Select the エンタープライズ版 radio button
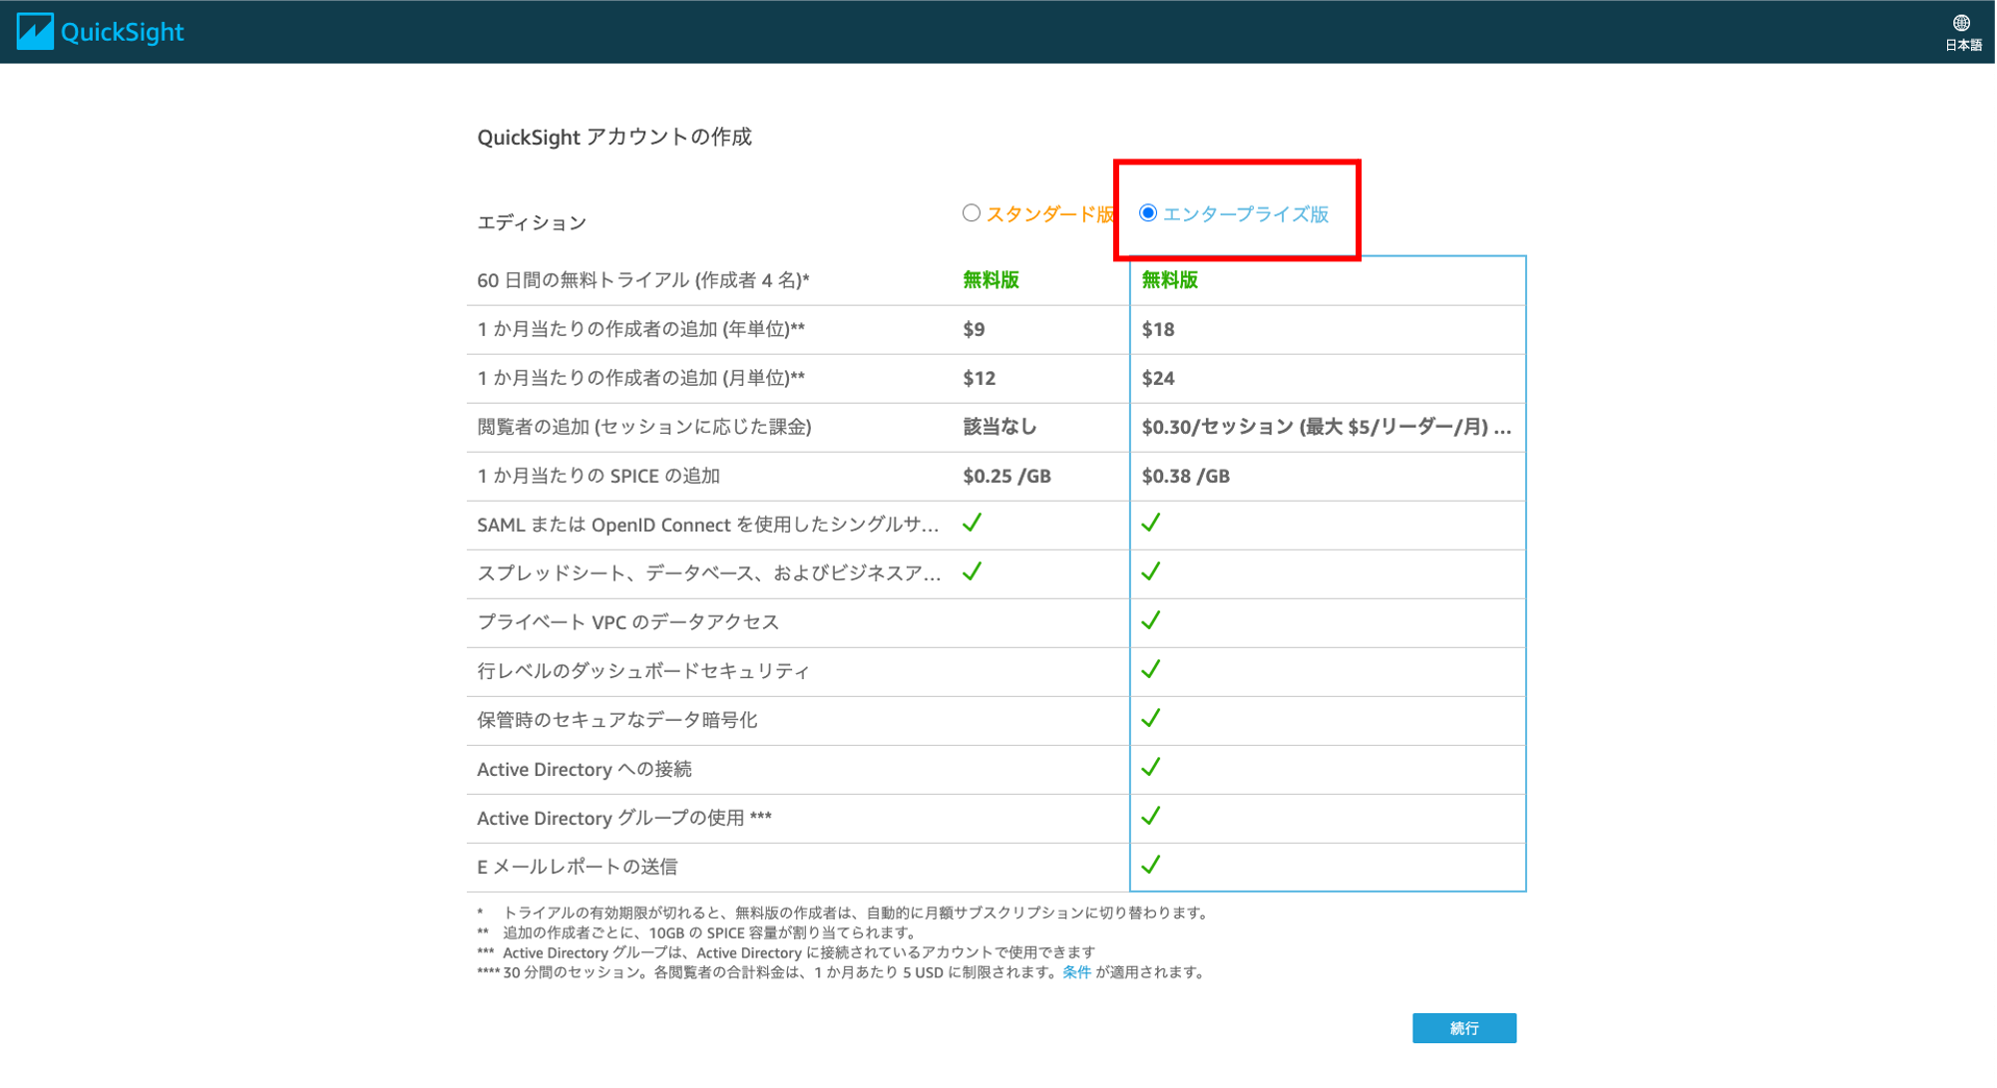The width and height of the screenshot is (1997, 1088). 1148,213
